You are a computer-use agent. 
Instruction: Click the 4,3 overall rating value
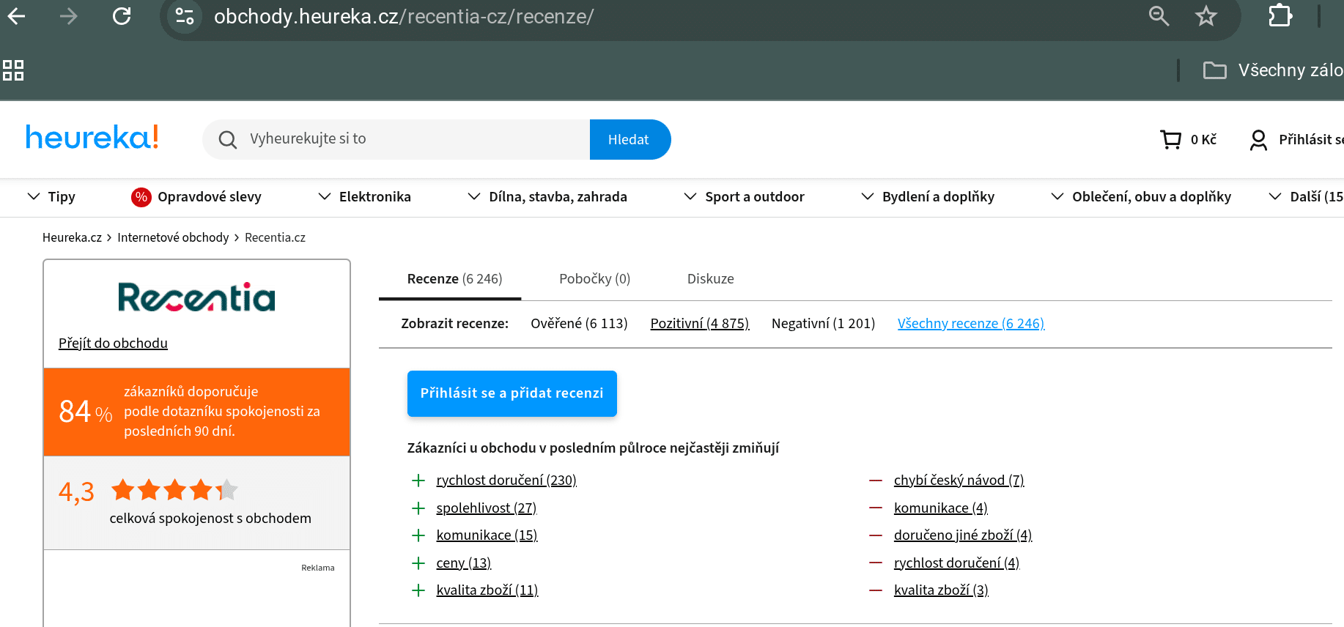tap(77, 491)
